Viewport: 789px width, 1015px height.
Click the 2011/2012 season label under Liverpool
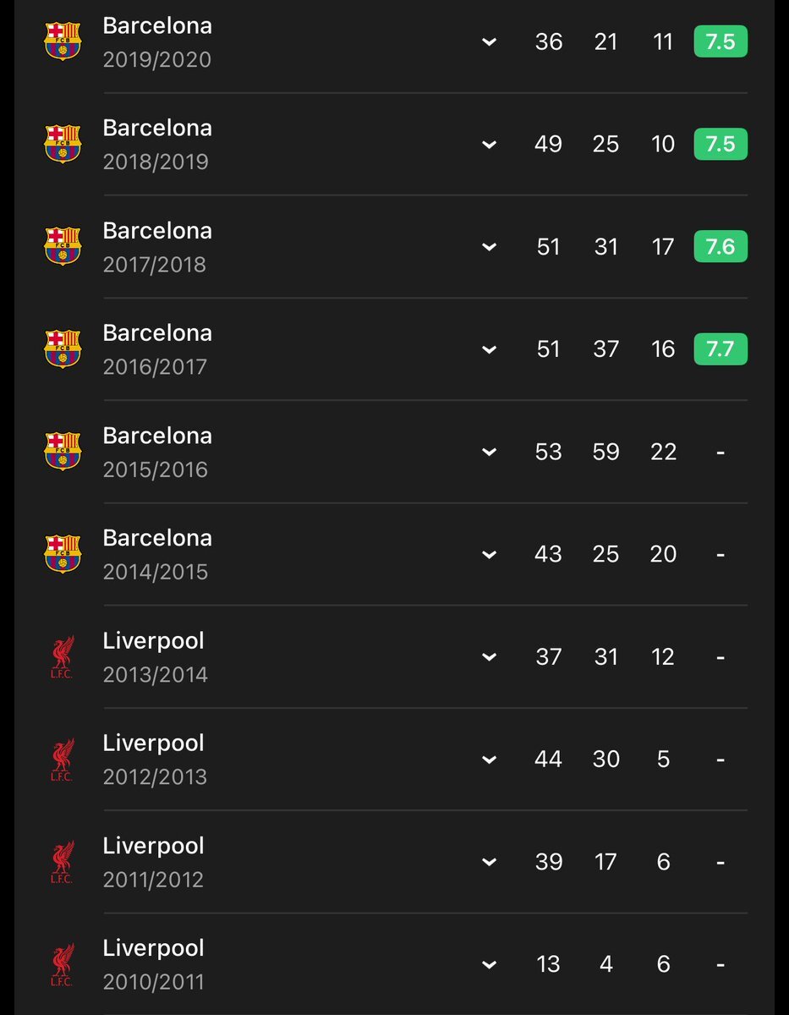[153, 880]
